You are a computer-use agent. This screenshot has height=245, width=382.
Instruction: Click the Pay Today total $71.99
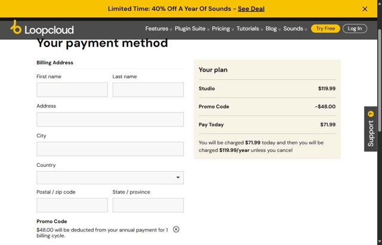click(328, 125)
